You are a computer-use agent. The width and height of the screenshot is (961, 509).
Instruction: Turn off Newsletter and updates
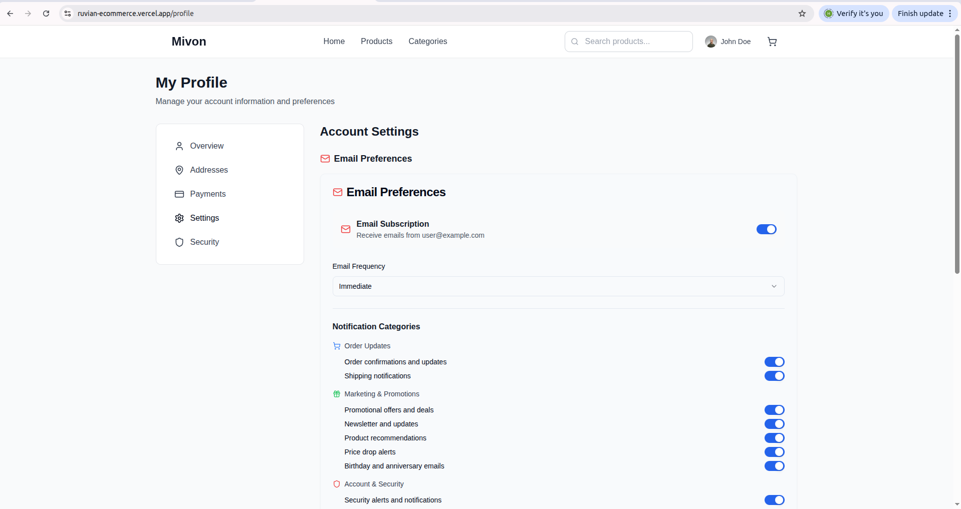point(775,424)
